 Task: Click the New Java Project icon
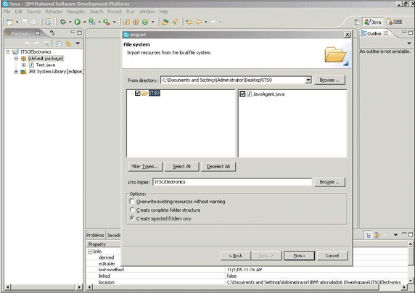[126, 22]
